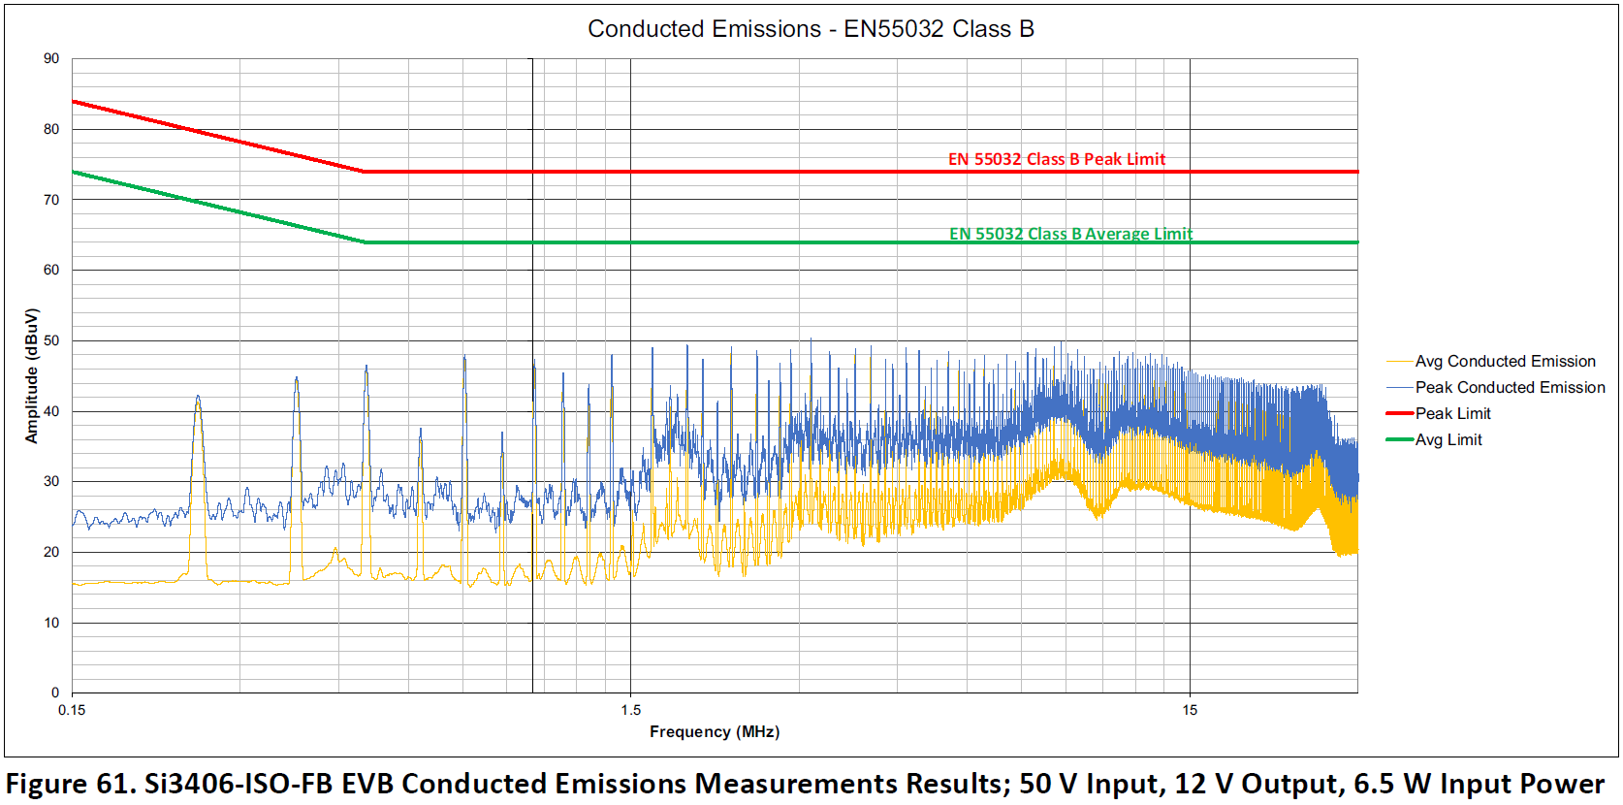Click the 10 tick label on y-axis

tap(51, 623)
